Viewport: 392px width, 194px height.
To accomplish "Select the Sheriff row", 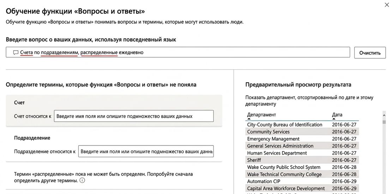I will point(302,160).
